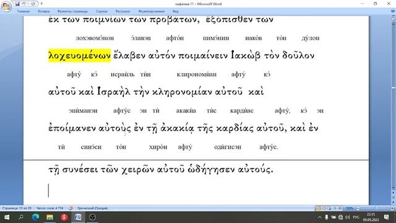The image size is (396, 223).
Task: Open the Рецензирование ribbon tab
Action: click(151, 11)
